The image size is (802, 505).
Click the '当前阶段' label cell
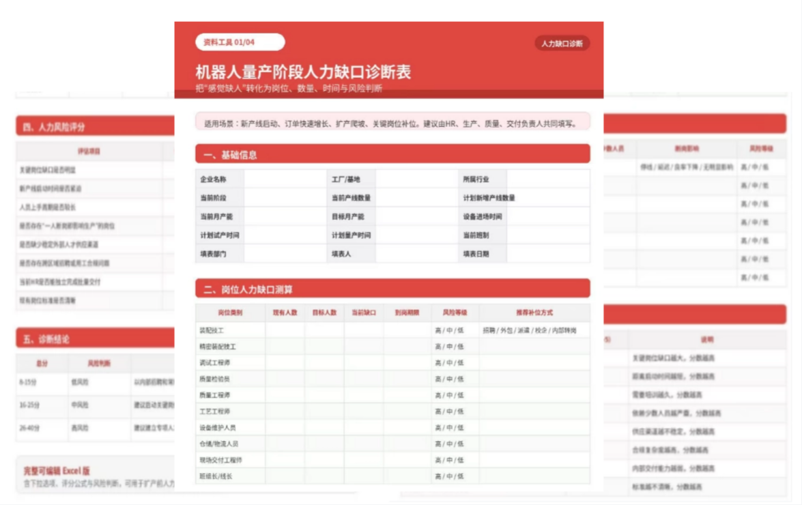[x=220, y=197]
